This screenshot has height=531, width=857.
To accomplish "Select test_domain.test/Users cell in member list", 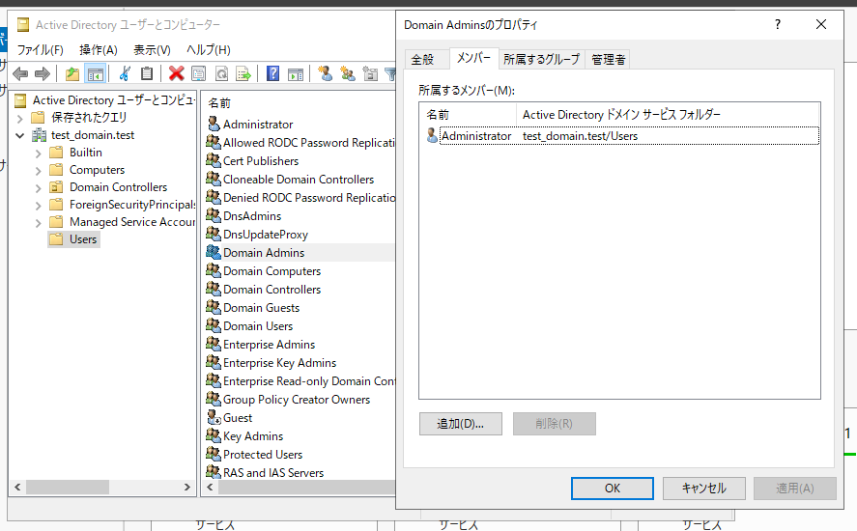I will (580, 136).
